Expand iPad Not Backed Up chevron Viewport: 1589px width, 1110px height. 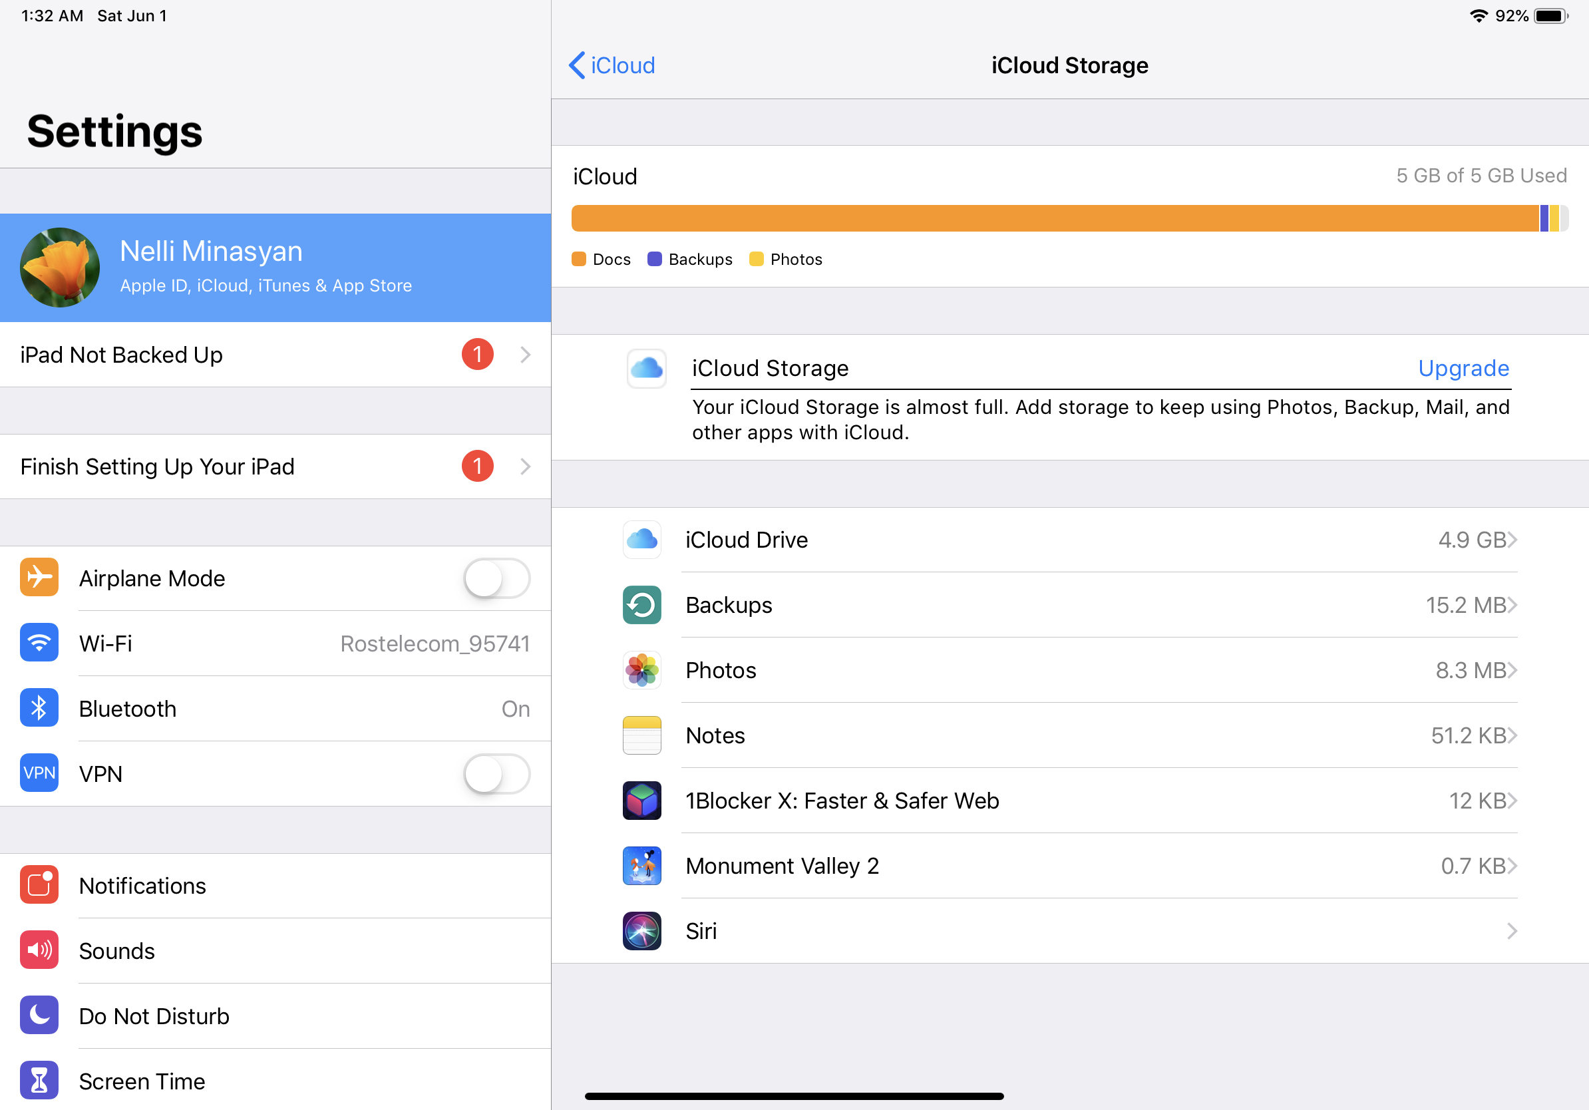525,355
